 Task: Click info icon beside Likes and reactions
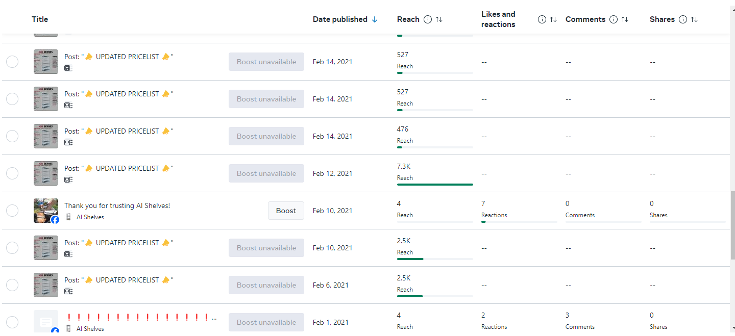[x=542, y=19]
